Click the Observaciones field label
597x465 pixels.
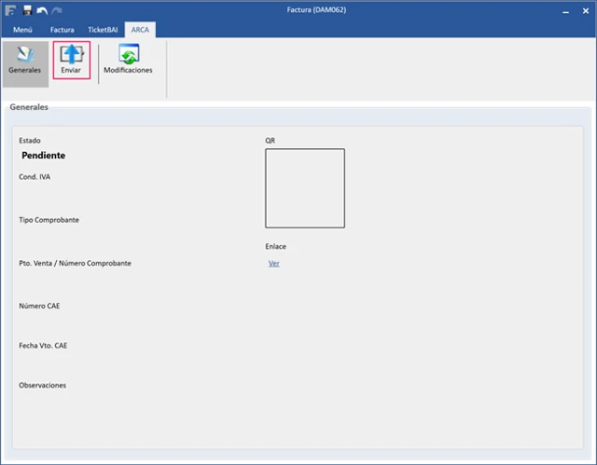pos(43,385)
